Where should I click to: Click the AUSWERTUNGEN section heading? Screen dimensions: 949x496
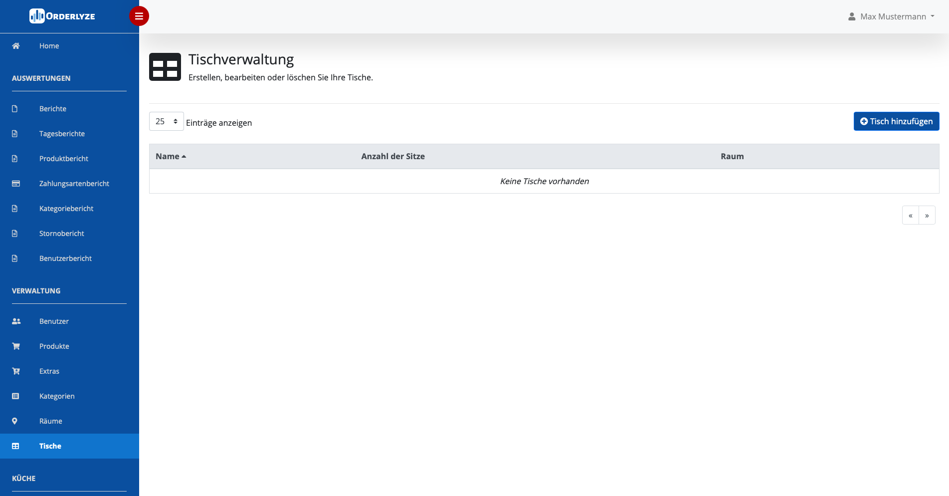click(41, 78)
